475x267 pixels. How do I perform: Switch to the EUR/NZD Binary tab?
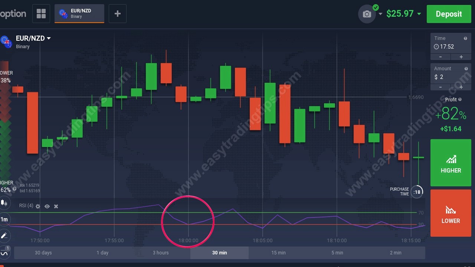point(79,14)
